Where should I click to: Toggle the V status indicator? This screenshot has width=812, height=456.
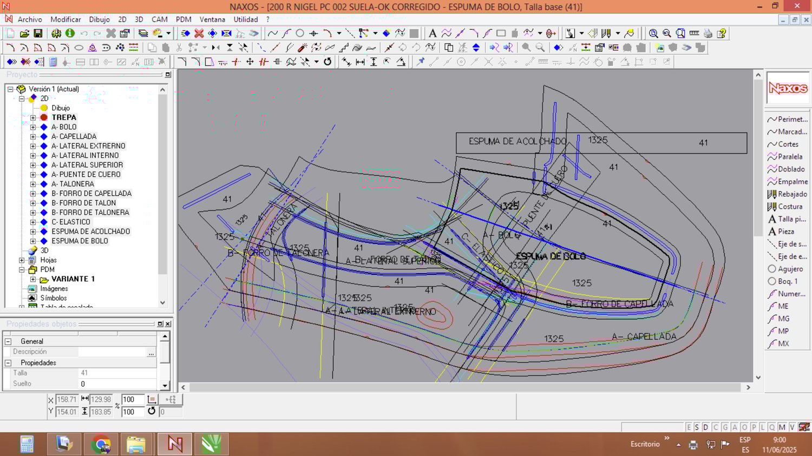coord(792,427)
